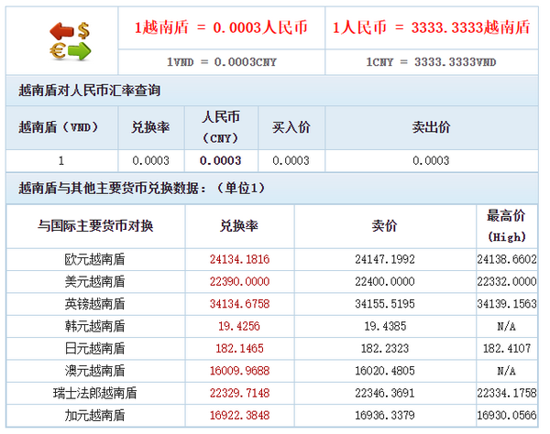Open the 美元越南盾 currency pair
550x434 pixels.
pyautogui.click(x=95, y=282)
